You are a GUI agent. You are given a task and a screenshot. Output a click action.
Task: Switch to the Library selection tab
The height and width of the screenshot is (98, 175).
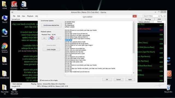point(144,22)
